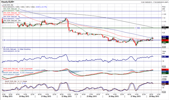Click the 22 May 2015 date marker
This screenshot has width=169, height=100.
point(67,96)
